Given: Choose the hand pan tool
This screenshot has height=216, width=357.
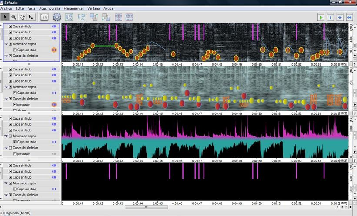Looking at the screenshot, I should click(22, 17).
